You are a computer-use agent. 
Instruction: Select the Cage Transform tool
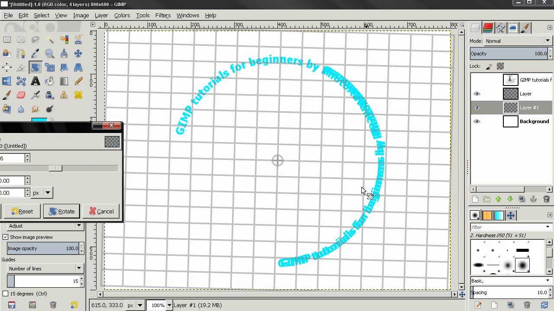point(21,81)
